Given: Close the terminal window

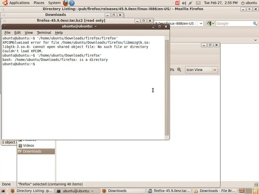Looking at the screenshot, I should coord(166,27).
